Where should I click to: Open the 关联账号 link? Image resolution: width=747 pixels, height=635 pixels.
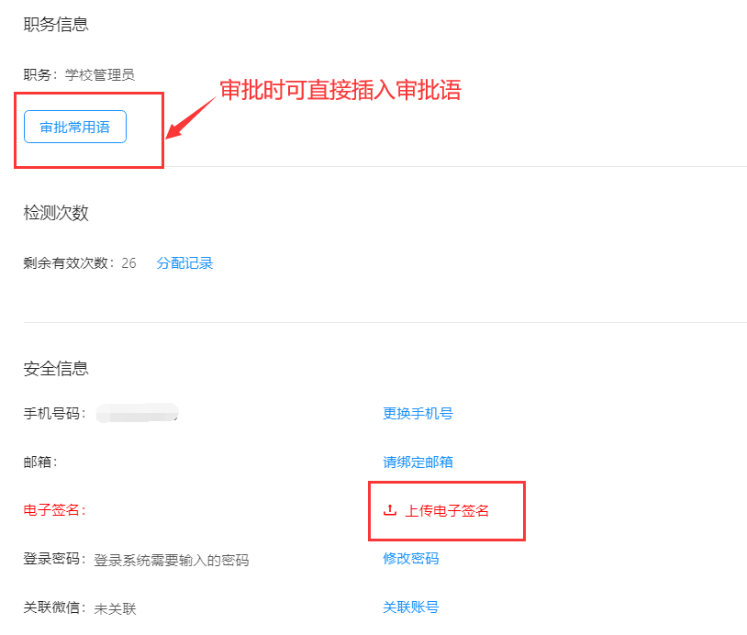tap(410, 607)
